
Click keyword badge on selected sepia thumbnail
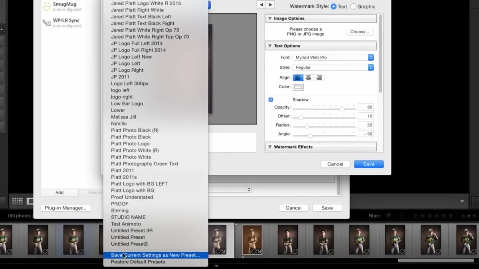pyautogui.click(x=253, y=251)
